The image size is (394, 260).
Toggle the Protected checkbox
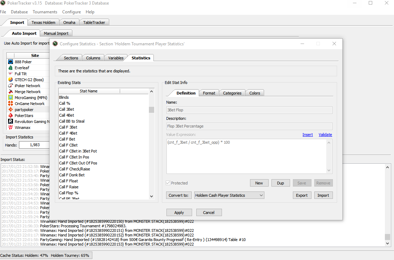168,183
